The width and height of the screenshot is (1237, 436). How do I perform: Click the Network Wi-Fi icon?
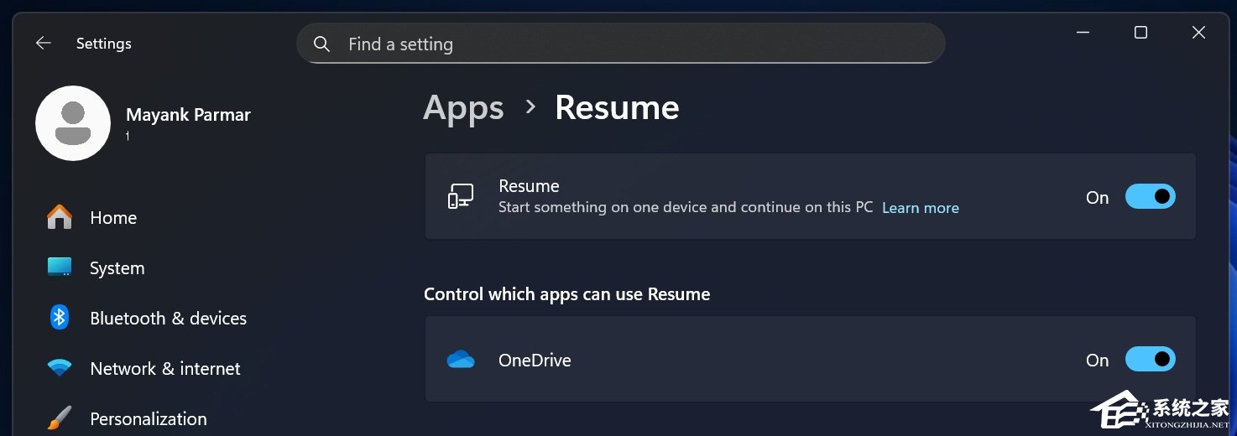pyautogui.click(x=60, y=368)
